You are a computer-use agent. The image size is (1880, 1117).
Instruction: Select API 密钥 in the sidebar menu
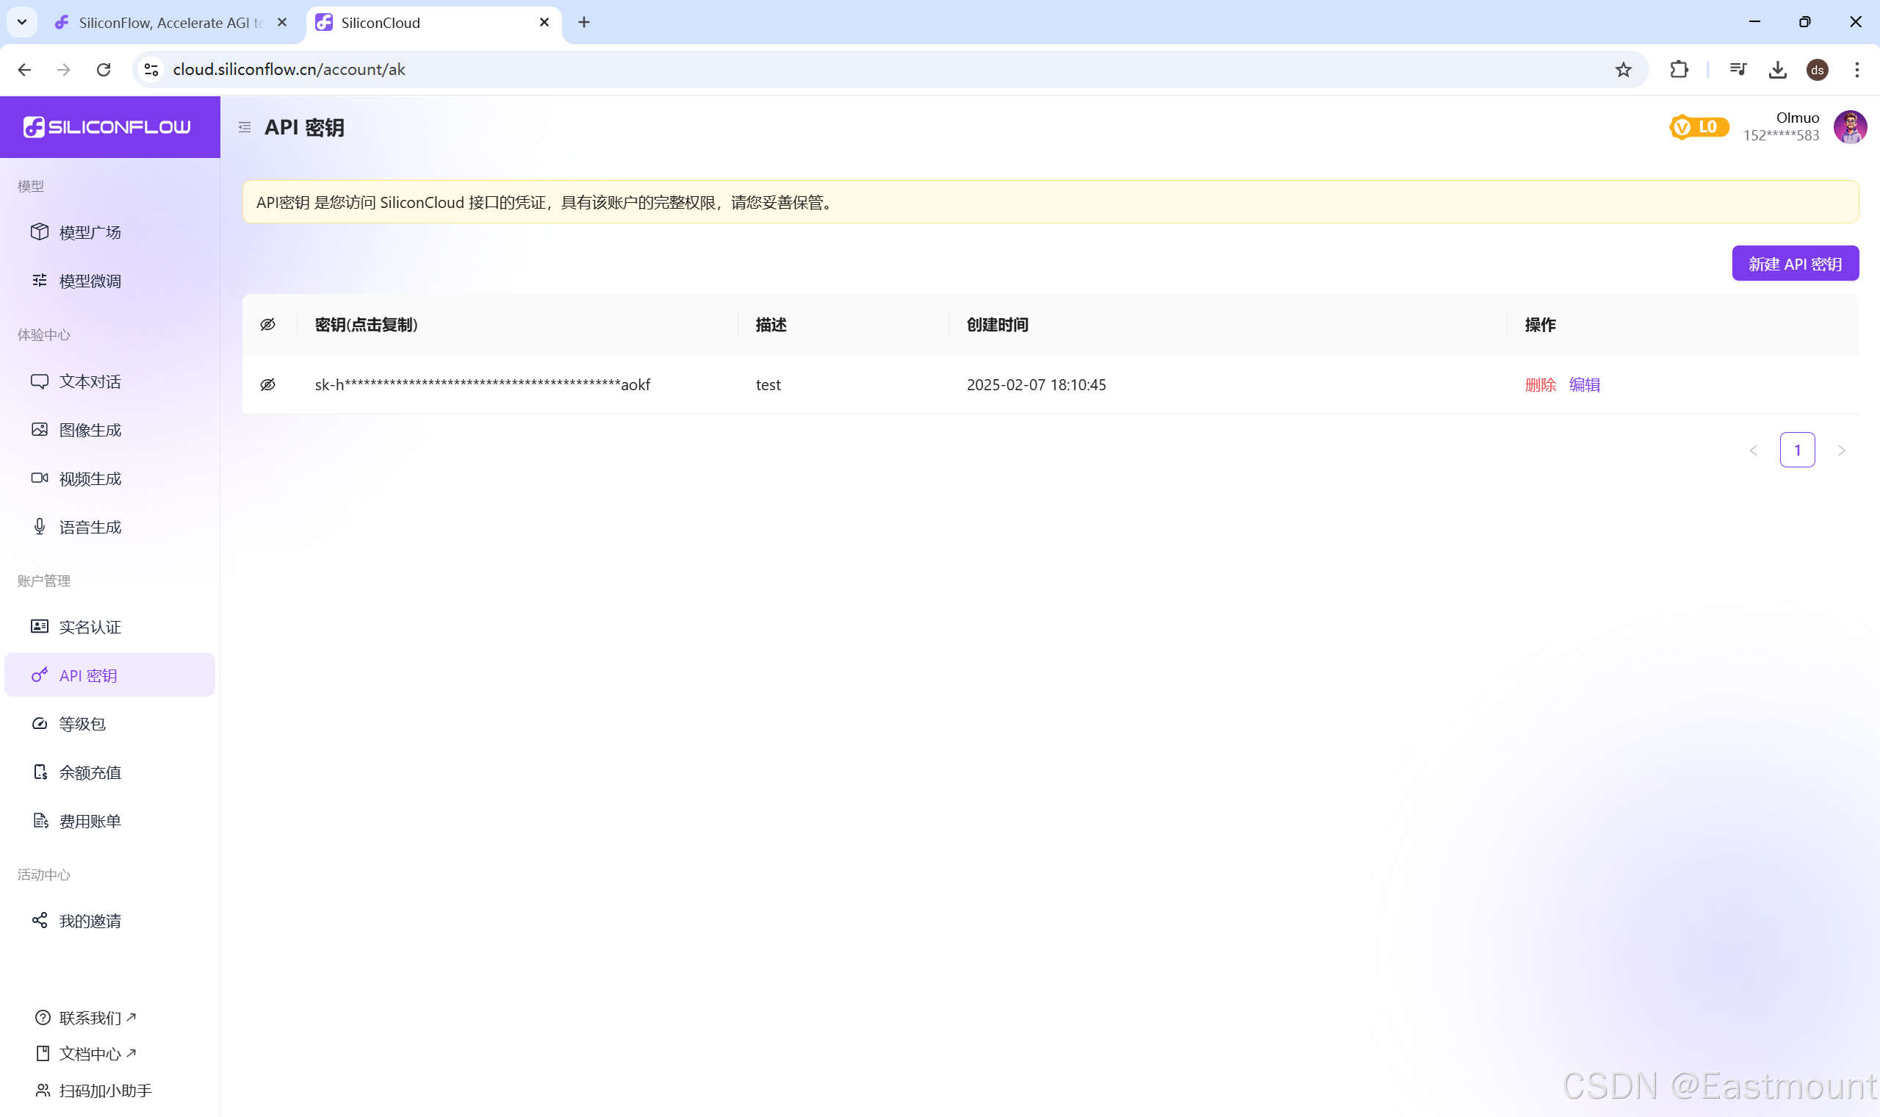coord(88,675)
